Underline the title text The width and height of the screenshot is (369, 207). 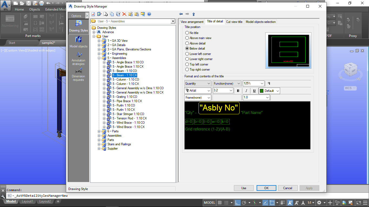coord(254,91)
